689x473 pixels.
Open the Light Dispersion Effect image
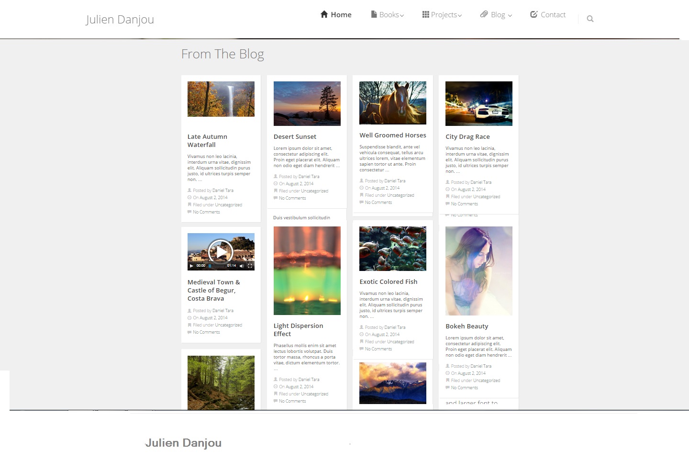307,270
